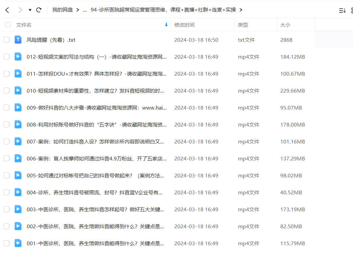Click video icon of 003-中医诊所 file
353x271 pixels.
tap(18, 209)
